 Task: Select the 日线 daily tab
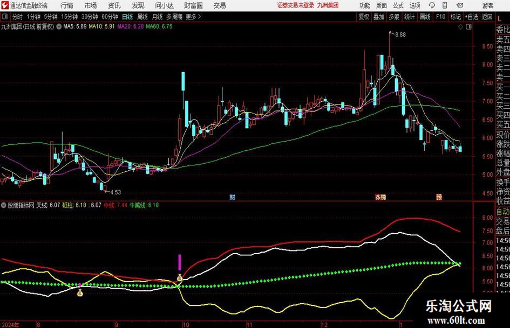(127, 17)
